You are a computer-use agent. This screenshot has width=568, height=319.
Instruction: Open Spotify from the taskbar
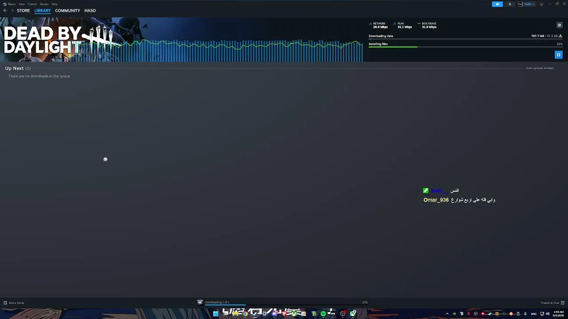323,314
